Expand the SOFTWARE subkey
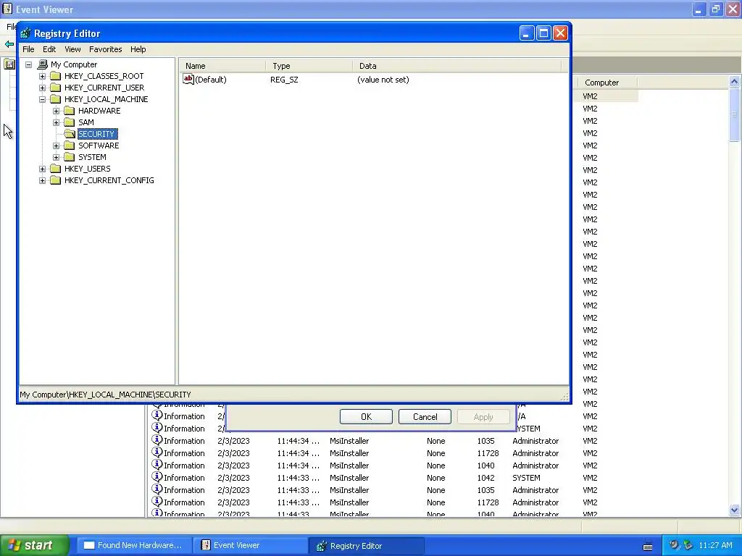 [56, 146]
